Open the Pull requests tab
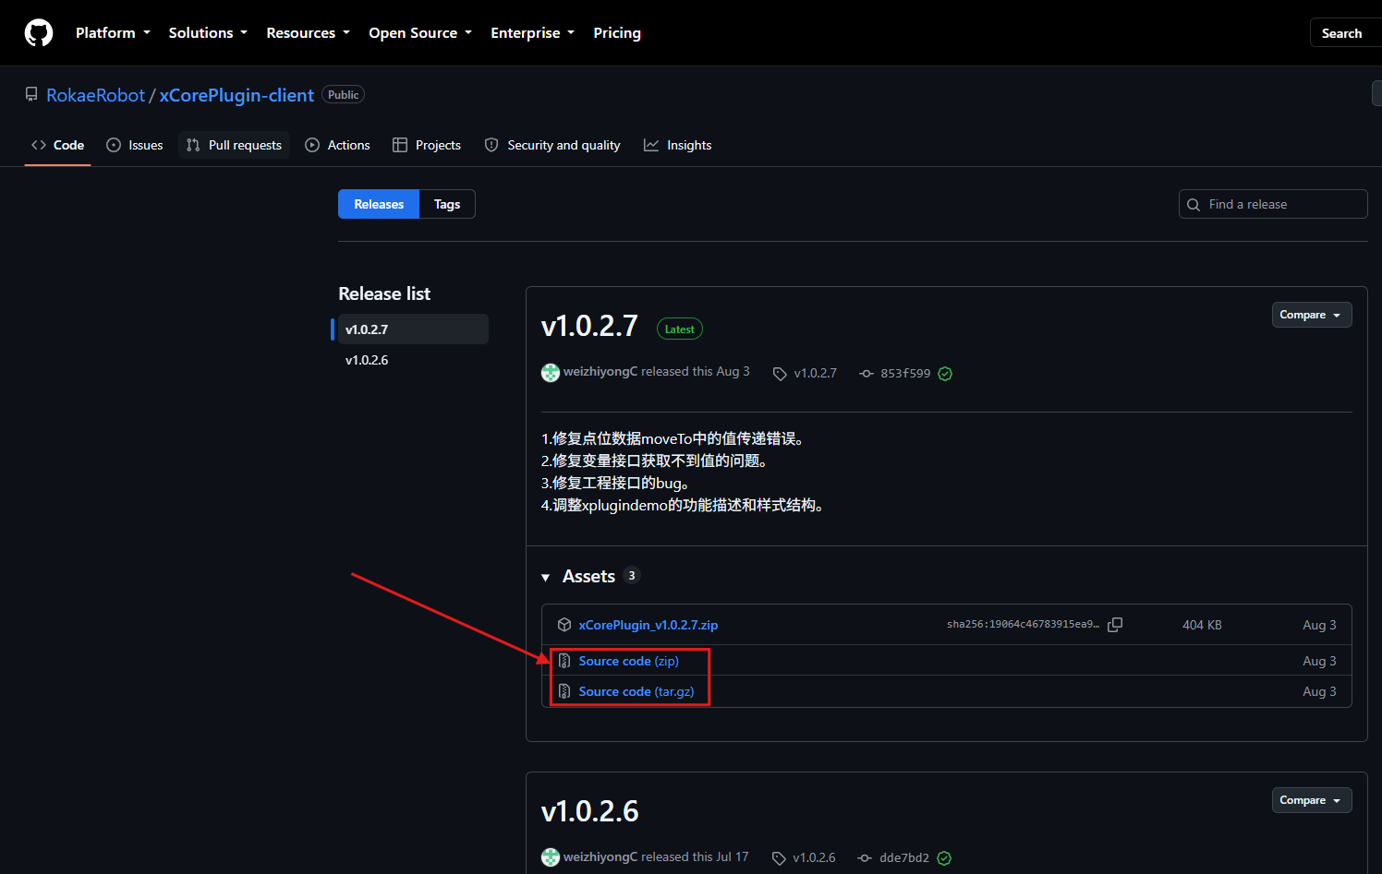 click(x=234, y=145)
